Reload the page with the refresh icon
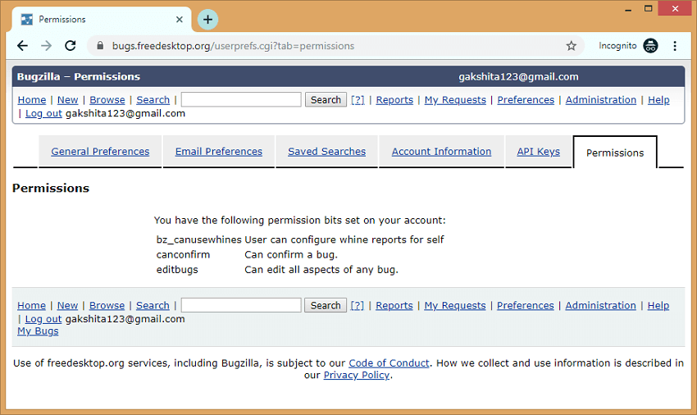The image size is (697, 415). (71, 46)
